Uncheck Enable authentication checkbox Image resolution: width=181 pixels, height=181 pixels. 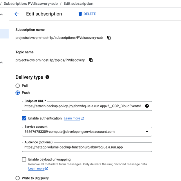point(24,118)
